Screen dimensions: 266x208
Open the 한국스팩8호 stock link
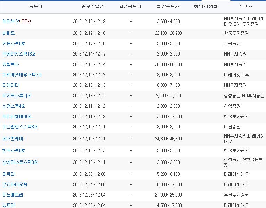click(x=14, y=150)
